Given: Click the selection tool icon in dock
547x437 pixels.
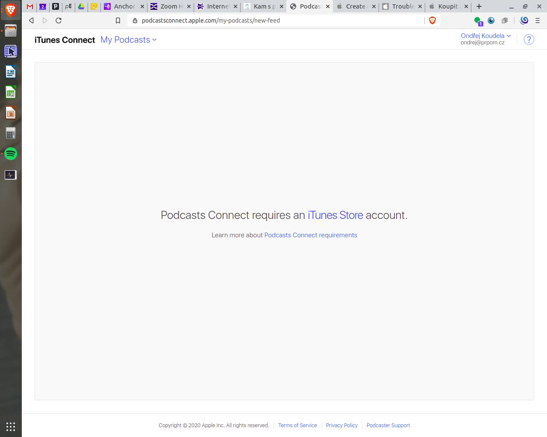Looking at the screenshot, I should 11,51.
